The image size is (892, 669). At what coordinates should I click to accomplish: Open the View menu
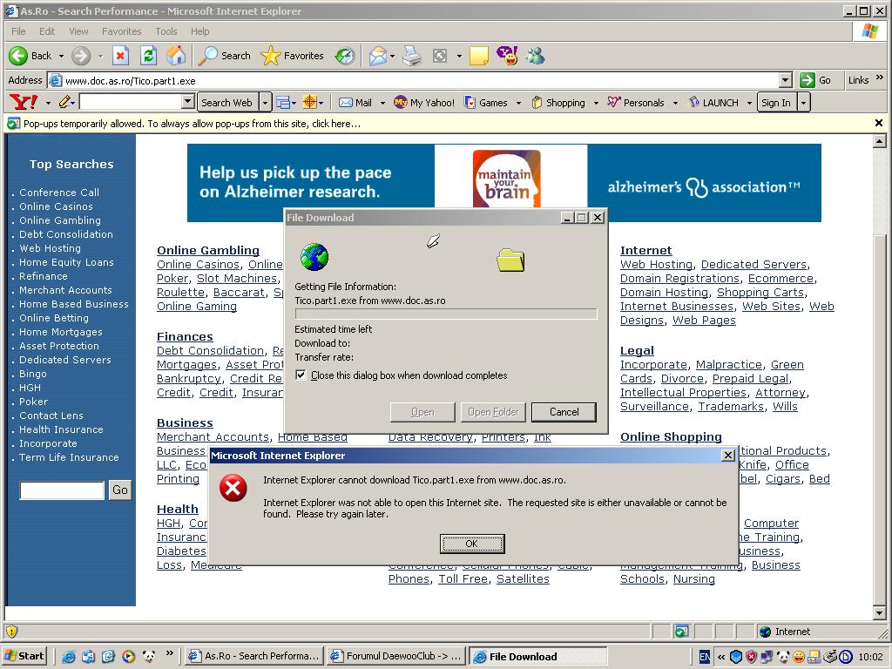point(78,31)
